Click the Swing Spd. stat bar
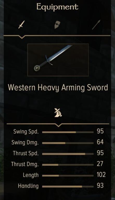This screenshot has width=115, height=200. tap(68, 132)
